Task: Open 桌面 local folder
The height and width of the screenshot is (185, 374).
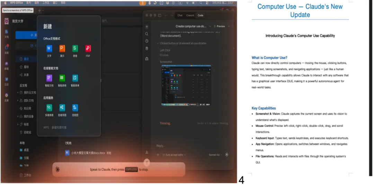Action: (x=24, y=150)
